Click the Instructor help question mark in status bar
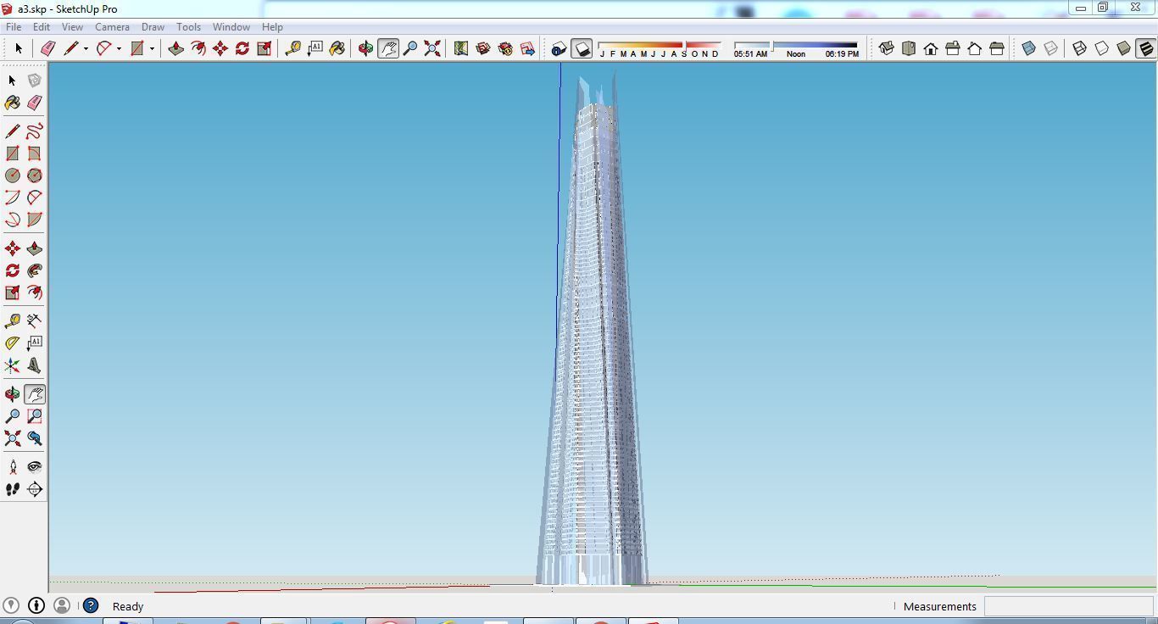This screenshot has width=1158, height=624. tap(91, 605)
